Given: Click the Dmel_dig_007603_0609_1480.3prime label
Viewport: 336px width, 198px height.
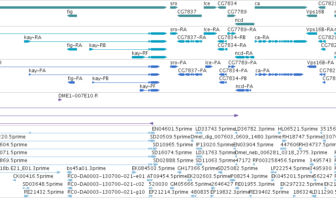Looking at the screenshot, I should 236,137.
